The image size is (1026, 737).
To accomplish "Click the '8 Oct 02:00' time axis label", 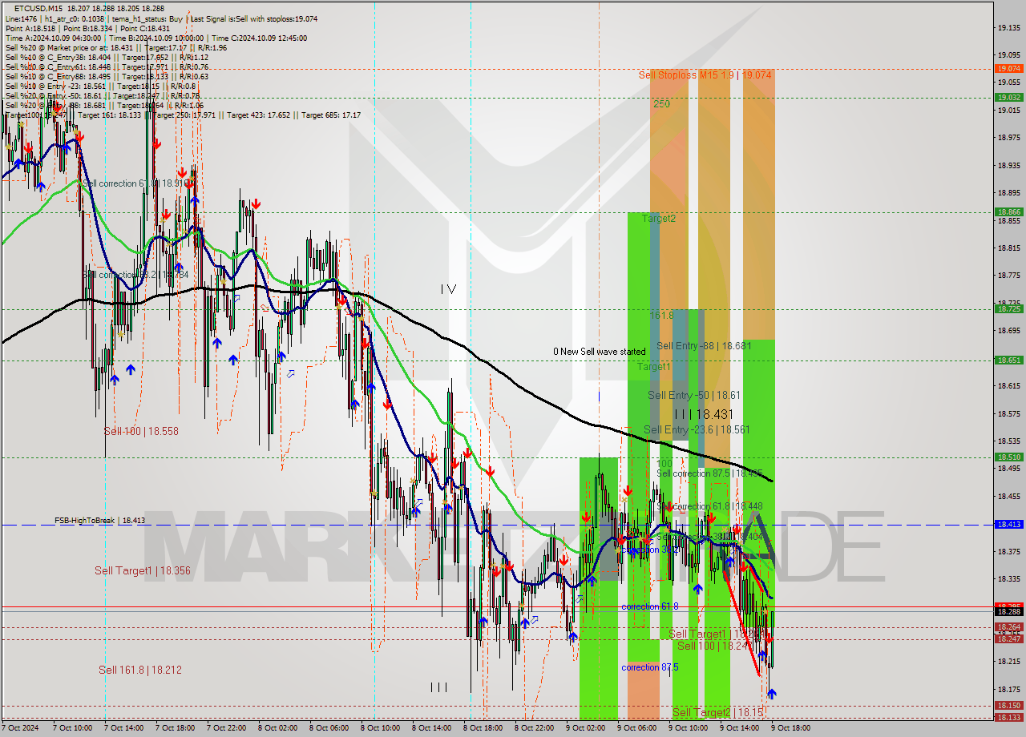I will pos(277,727).
